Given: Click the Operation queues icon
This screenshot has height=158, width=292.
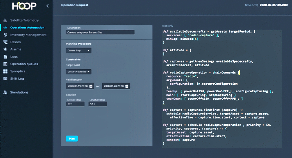Looking at the screenshot, I should (5, 64).
